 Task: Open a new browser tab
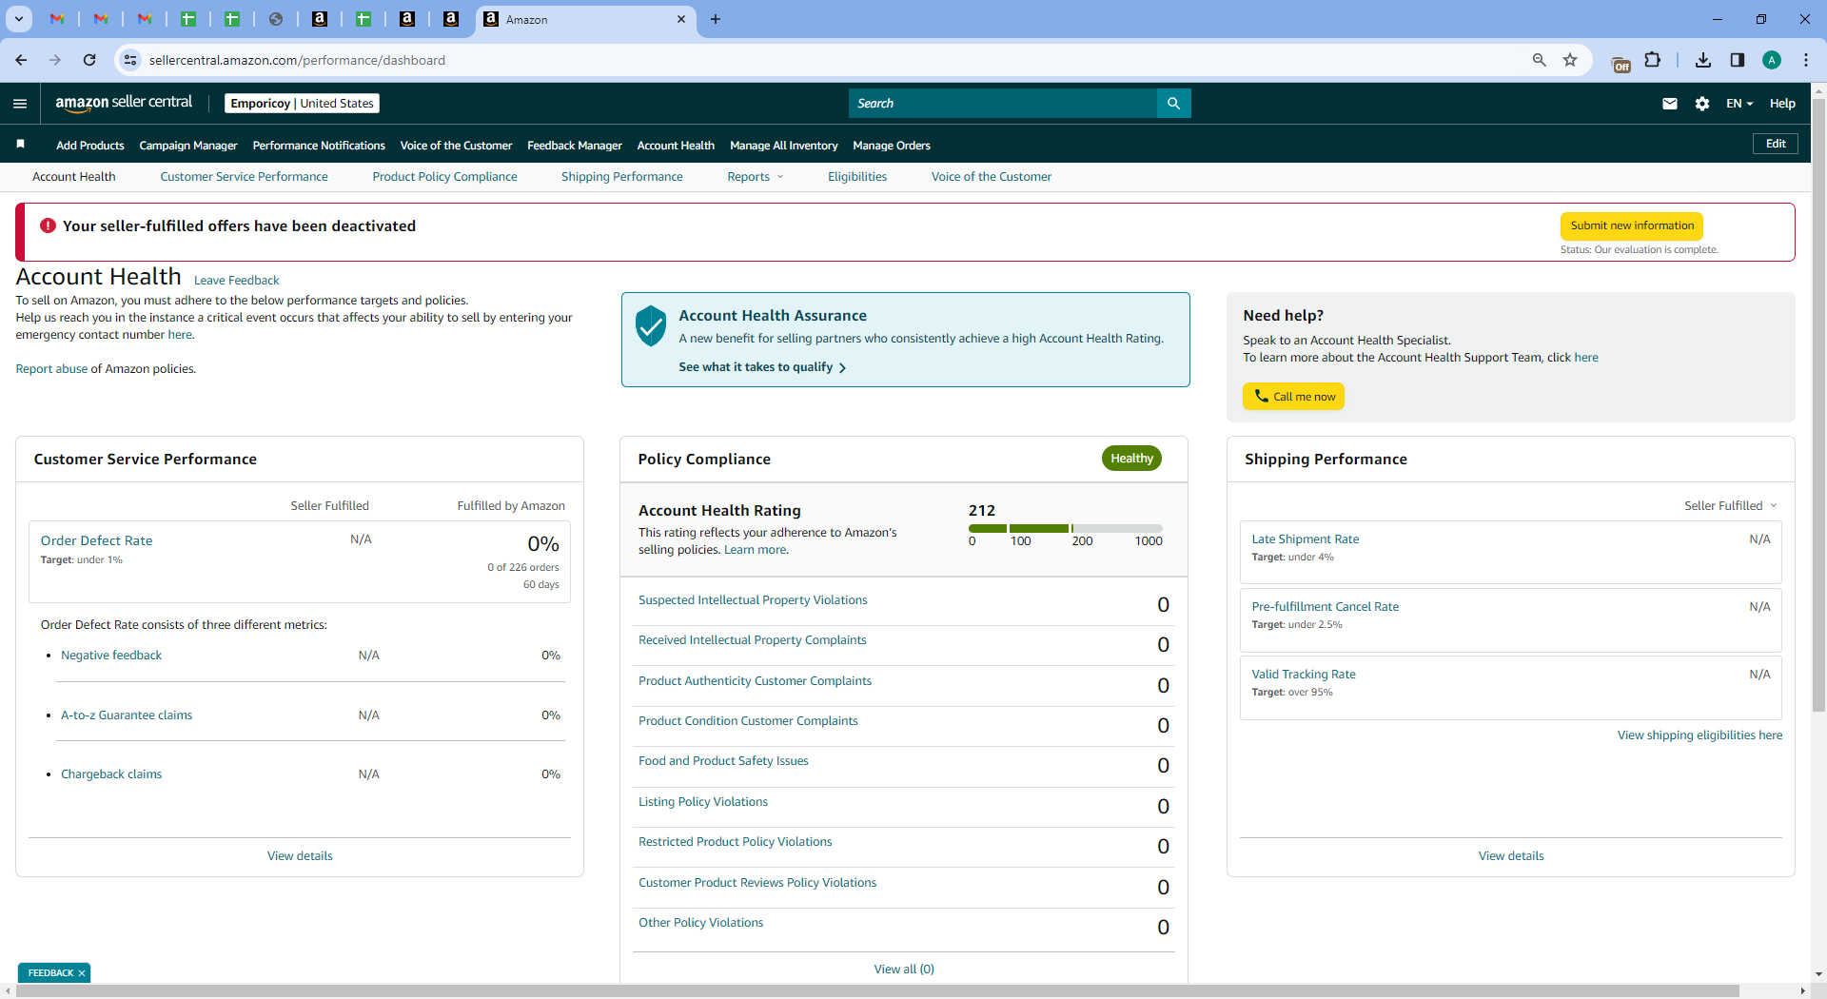pyautogui.click(x=716, y=19)
